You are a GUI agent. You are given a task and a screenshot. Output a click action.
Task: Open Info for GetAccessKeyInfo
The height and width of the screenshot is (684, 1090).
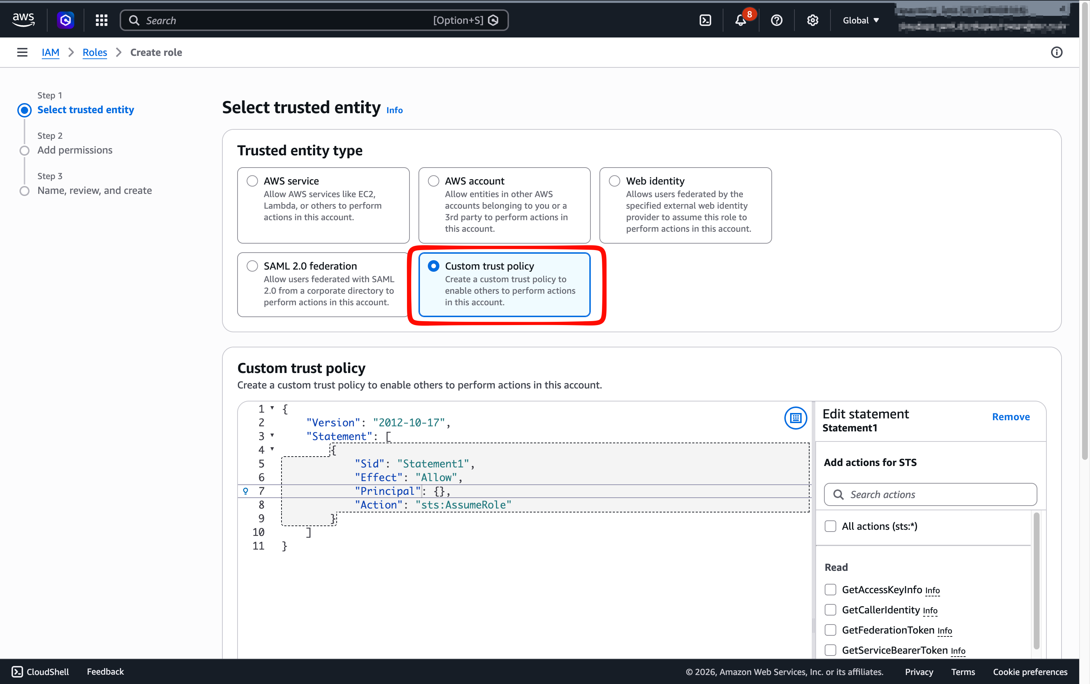(932, 591)
